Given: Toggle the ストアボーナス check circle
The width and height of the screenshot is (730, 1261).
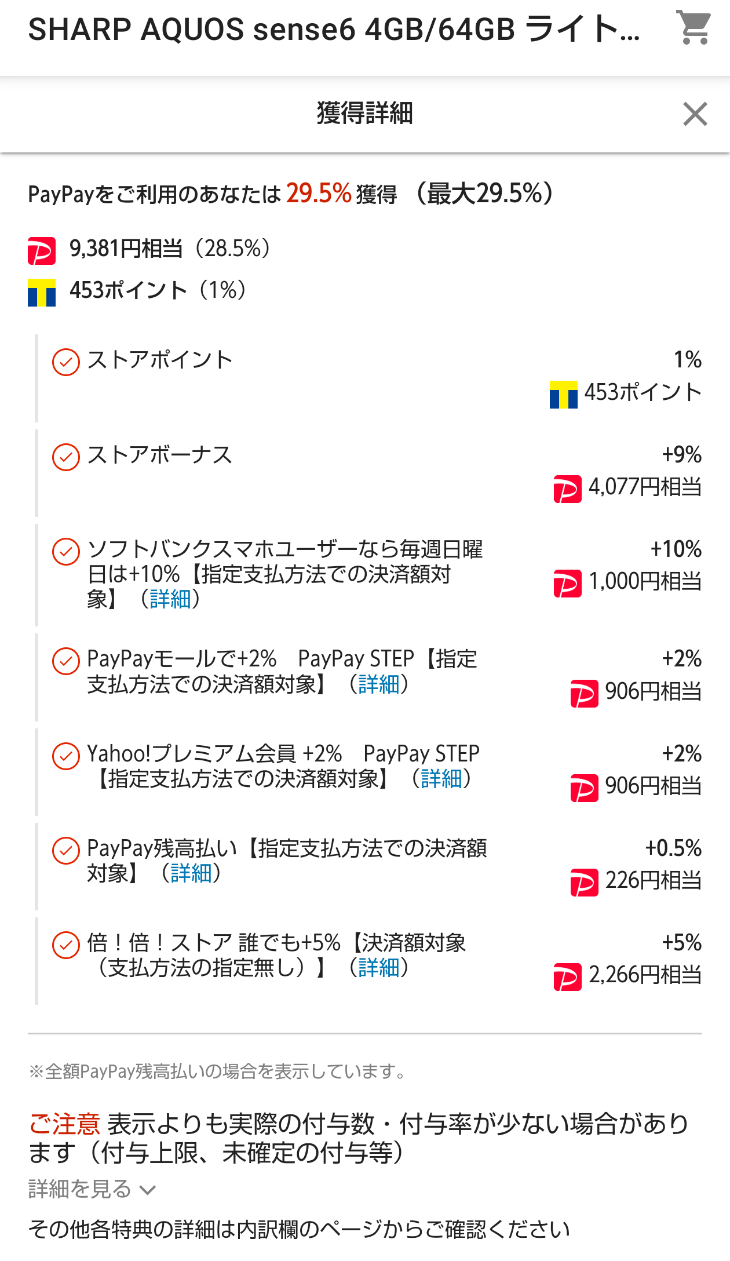Looking at the screenshot, I should pos(66,457).
